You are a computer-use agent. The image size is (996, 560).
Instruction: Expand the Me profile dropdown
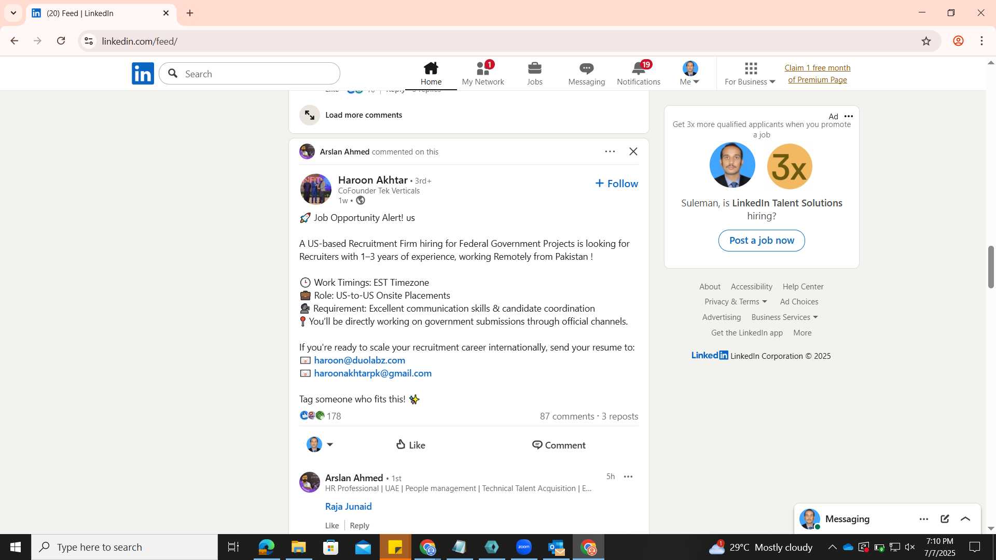tap(690, 74)
